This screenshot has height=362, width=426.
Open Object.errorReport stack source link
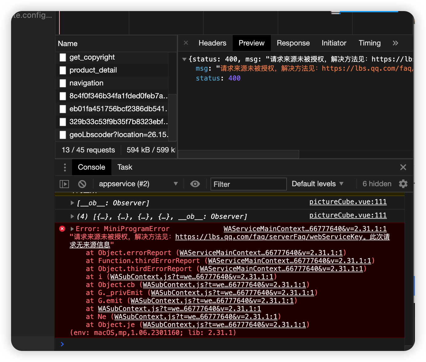point(261,253)
